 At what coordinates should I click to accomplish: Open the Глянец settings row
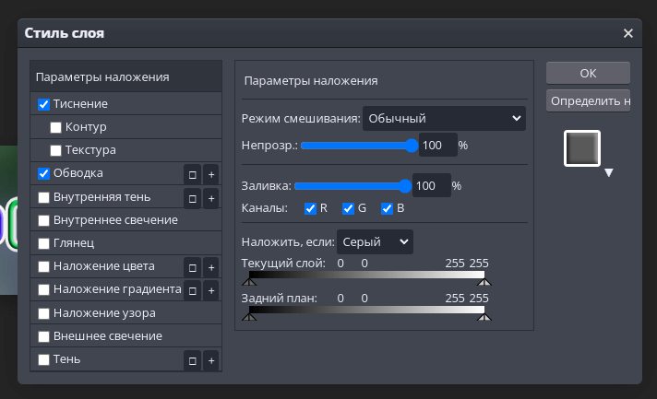(126, 243)
